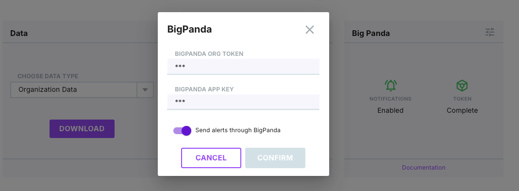This screenshot has height=191, width=519.
Task: Click the Big Panda card title
Action: click(x=371, y=33)
